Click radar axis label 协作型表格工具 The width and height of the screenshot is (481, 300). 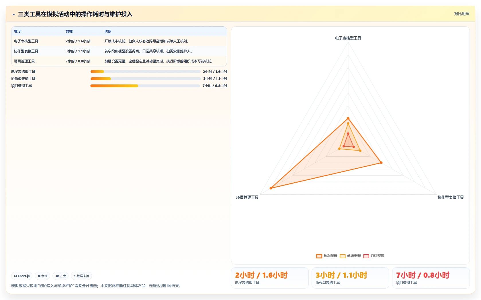click(451, 197)
